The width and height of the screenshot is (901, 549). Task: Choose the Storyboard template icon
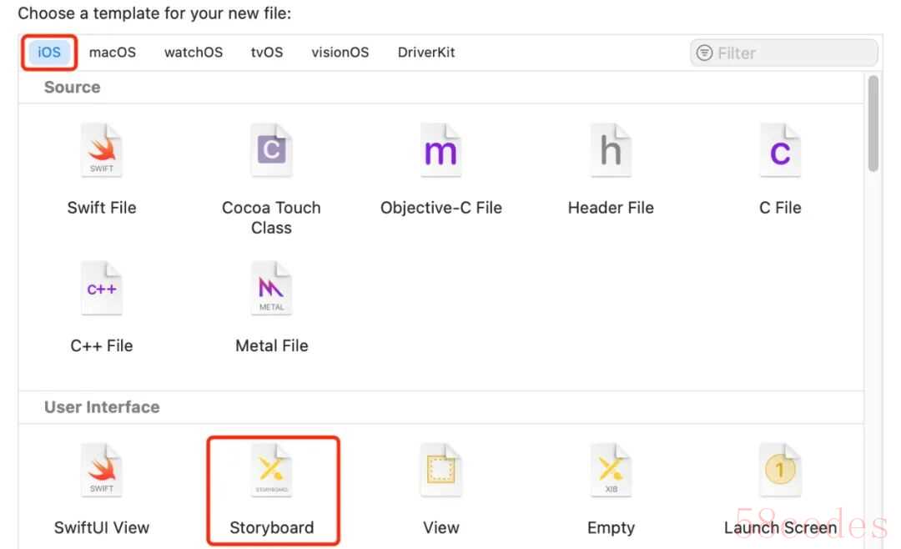click(271, 471)
